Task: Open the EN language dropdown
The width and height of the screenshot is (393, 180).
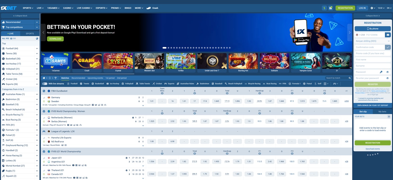Action: click(389, 8)
